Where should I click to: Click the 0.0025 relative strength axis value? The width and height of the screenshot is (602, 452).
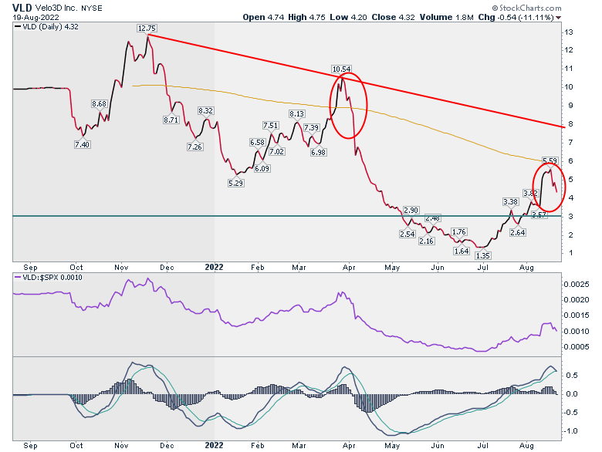(x=577, y=285)
